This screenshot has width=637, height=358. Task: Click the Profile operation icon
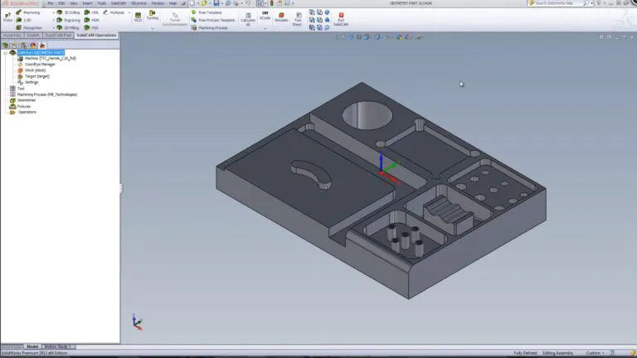tap(7, 16)
